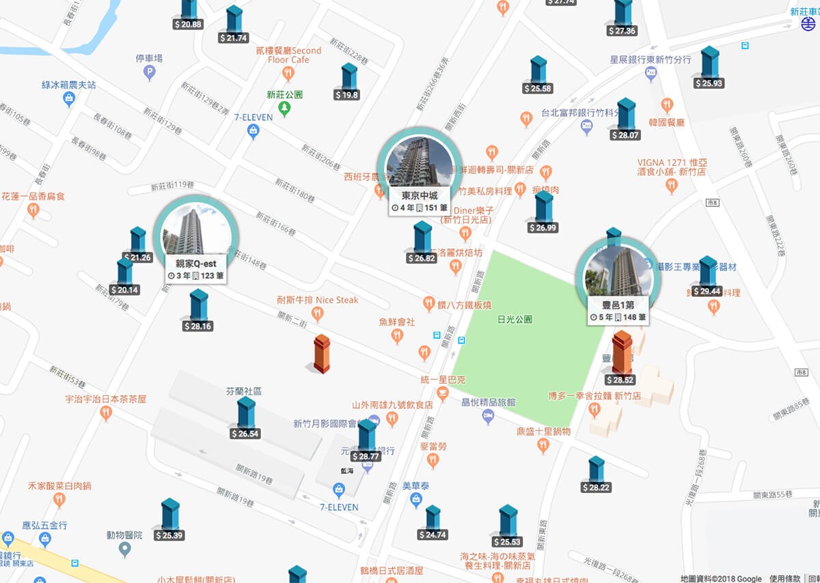
Task: Click the 晶悅精品旅館 hotel pin
Action: coord(488,416)
